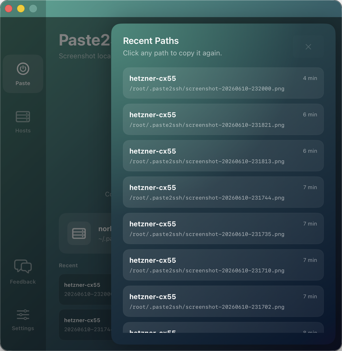Screen dimensions: 342x351
Task: Click the 4 min timestamp
Action: point(310,78)
